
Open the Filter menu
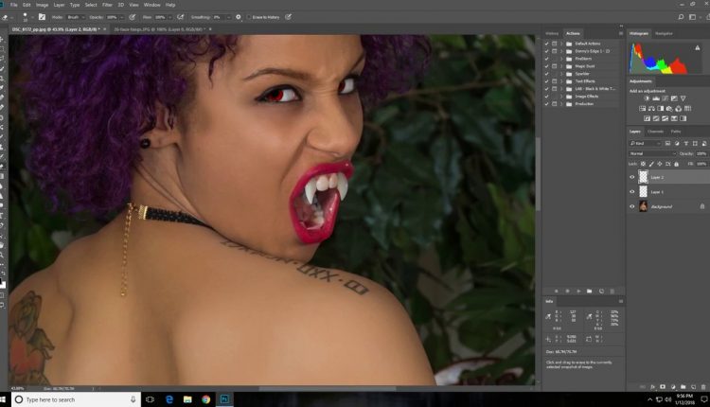click(107, 5)
